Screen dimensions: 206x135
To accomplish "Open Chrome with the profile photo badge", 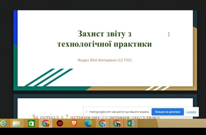I will [117, 124].
